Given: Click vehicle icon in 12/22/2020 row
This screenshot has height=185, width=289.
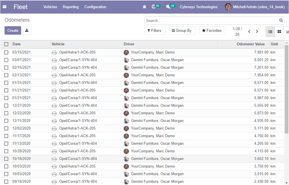Looking at the screenshot, I should (x=54, y=113).
